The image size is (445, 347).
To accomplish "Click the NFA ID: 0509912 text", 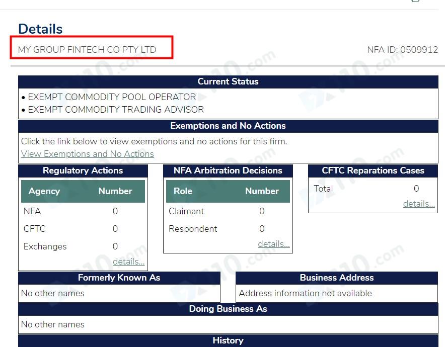I will (402, 50).
